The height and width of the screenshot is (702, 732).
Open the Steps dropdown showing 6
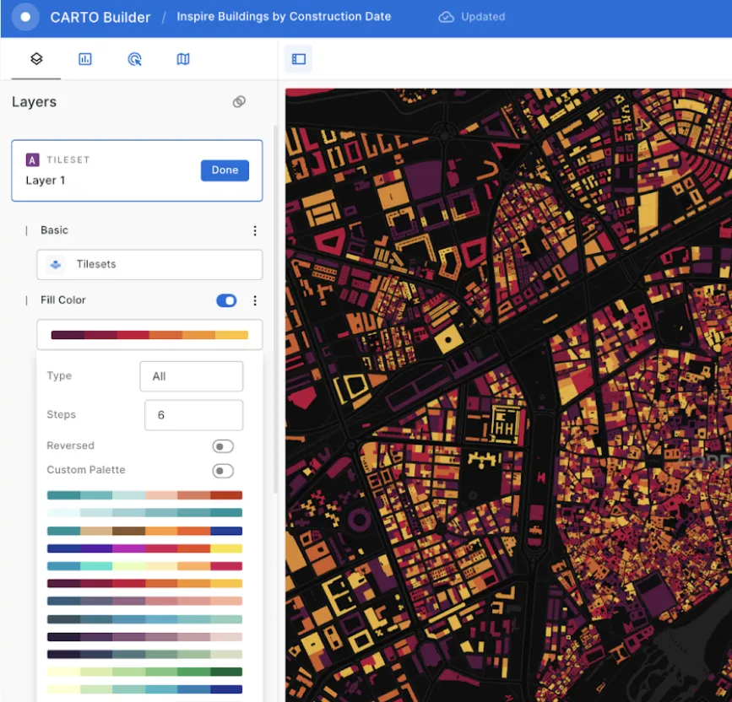tap(193, 414)
